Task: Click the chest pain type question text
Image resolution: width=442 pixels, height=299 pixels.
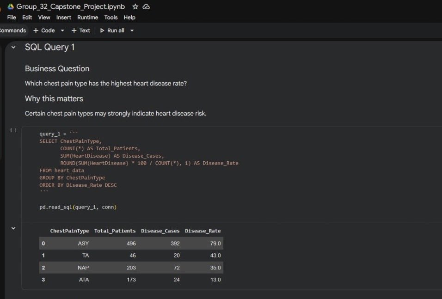Action: [106, 84]
